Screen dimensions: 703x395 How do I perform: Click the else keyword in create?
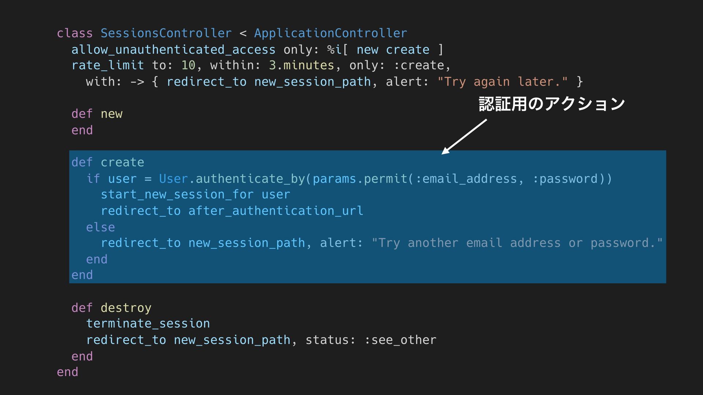click(x=100, y=227)
